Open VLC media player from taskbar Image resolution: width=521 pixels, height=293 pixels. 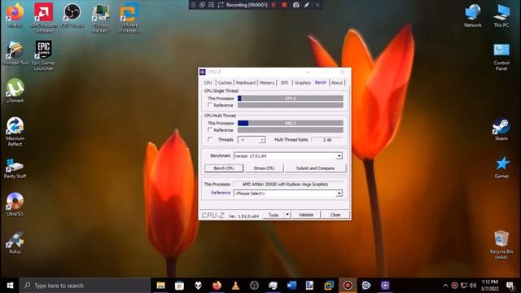pos(235,286)
